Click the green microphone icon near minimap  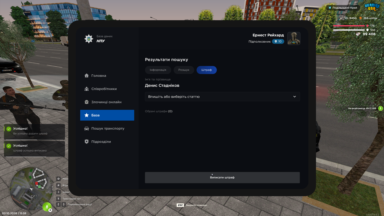click(x=46, y=206)
